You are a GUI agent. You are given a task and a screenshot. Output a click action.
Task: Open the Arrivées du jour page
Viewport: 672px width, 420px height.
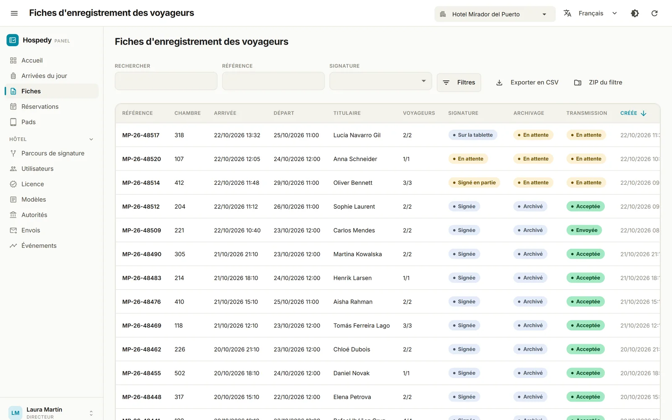pos(52,76)
